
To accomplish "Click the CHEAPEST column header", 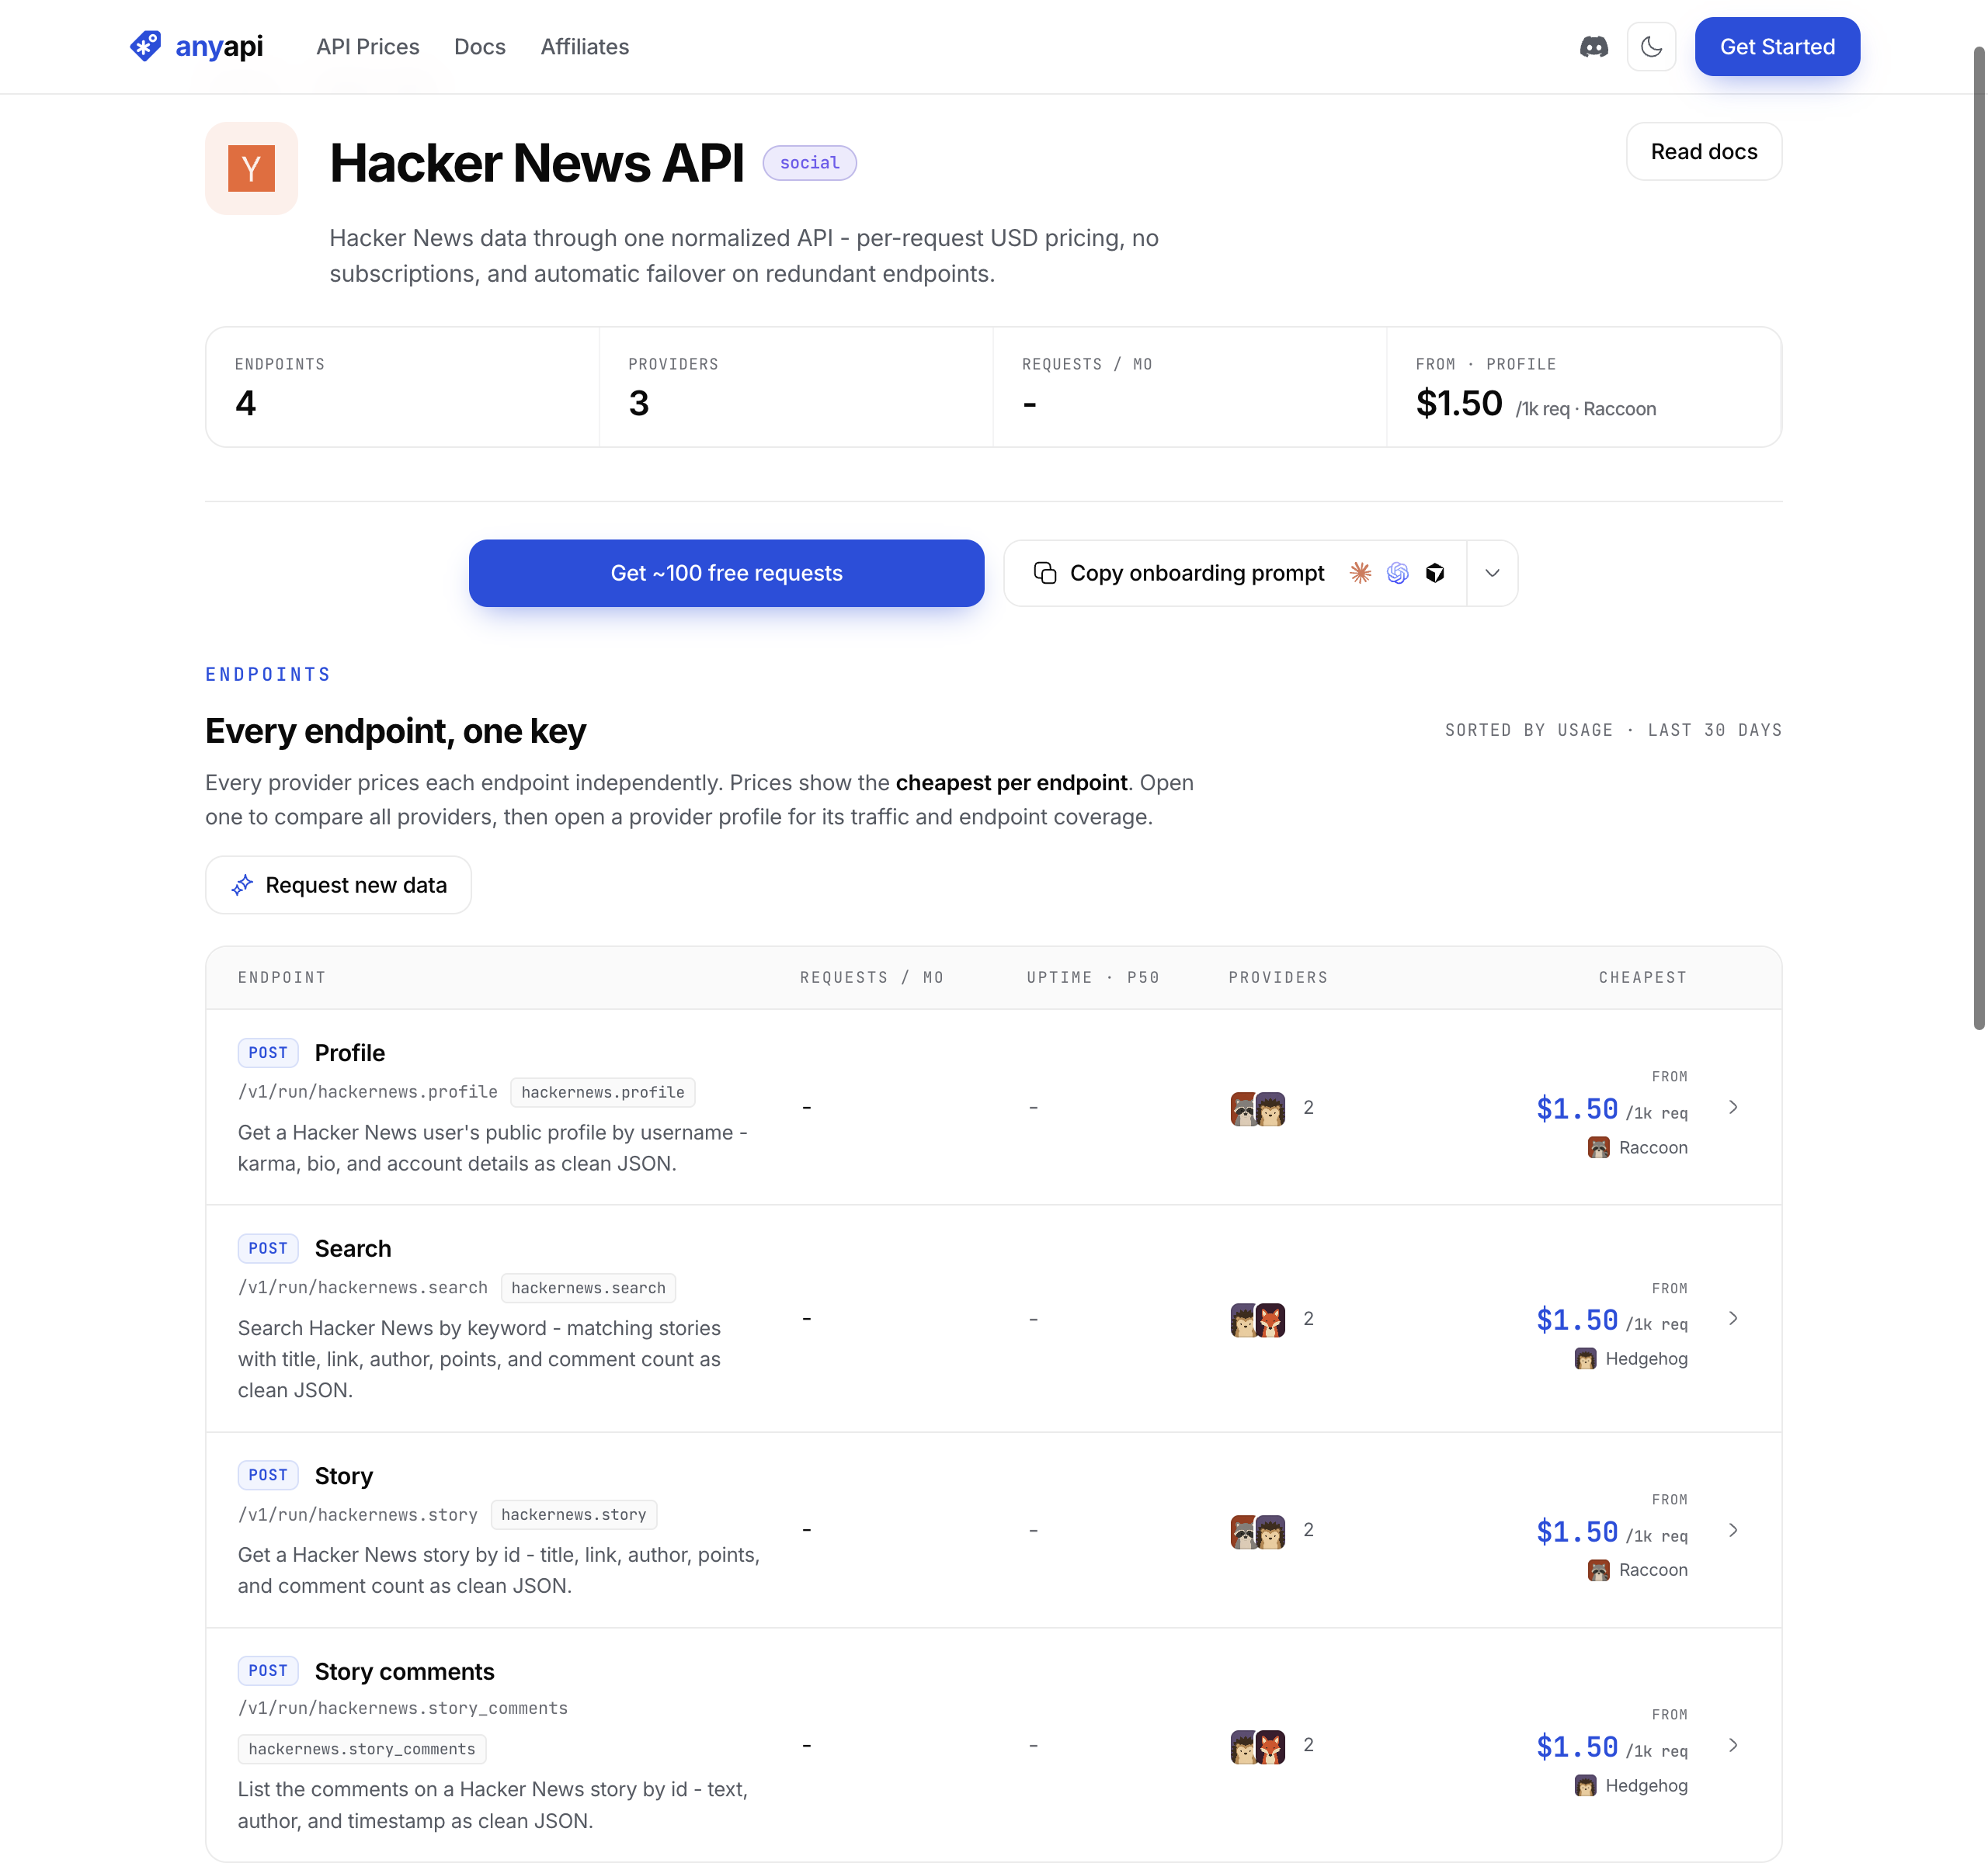I will click(1643, 977).
